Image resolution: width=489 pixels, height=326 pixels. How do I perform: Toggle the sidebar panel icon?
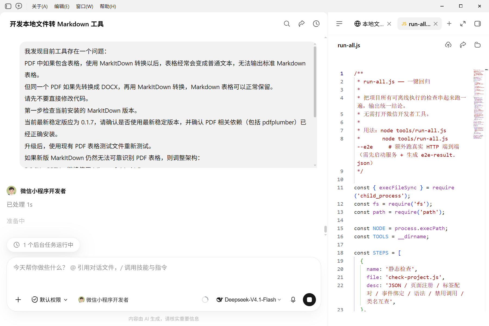pos(8,6)
